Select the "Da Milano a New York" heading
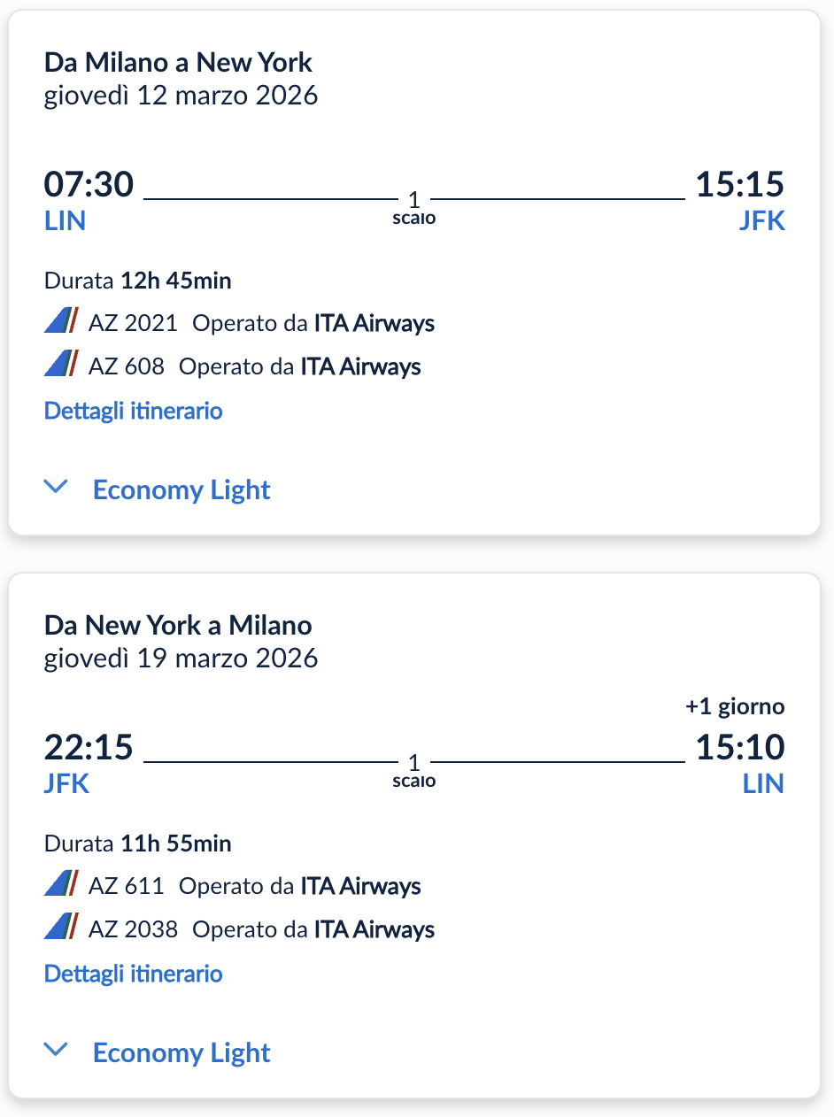 (178, 63)
